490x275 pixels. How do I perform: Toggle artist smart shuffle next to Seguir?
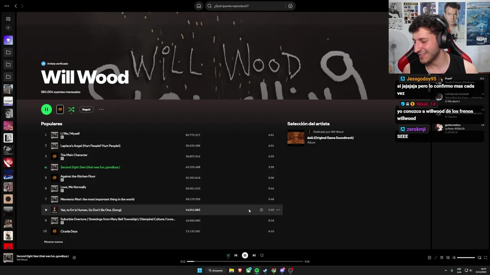click(72, 109)
